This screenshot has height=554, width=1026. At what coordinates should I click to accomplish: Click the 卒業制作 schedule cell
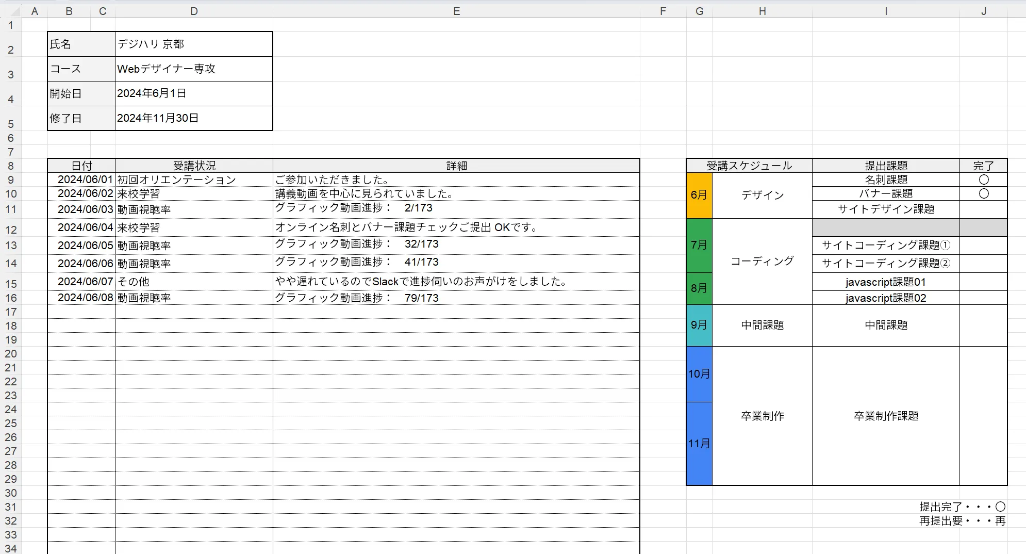(x=762, y=416)
